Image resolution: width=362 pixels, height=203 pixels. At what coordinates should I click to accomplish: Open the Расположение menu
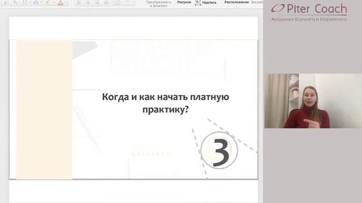(236, 2)
